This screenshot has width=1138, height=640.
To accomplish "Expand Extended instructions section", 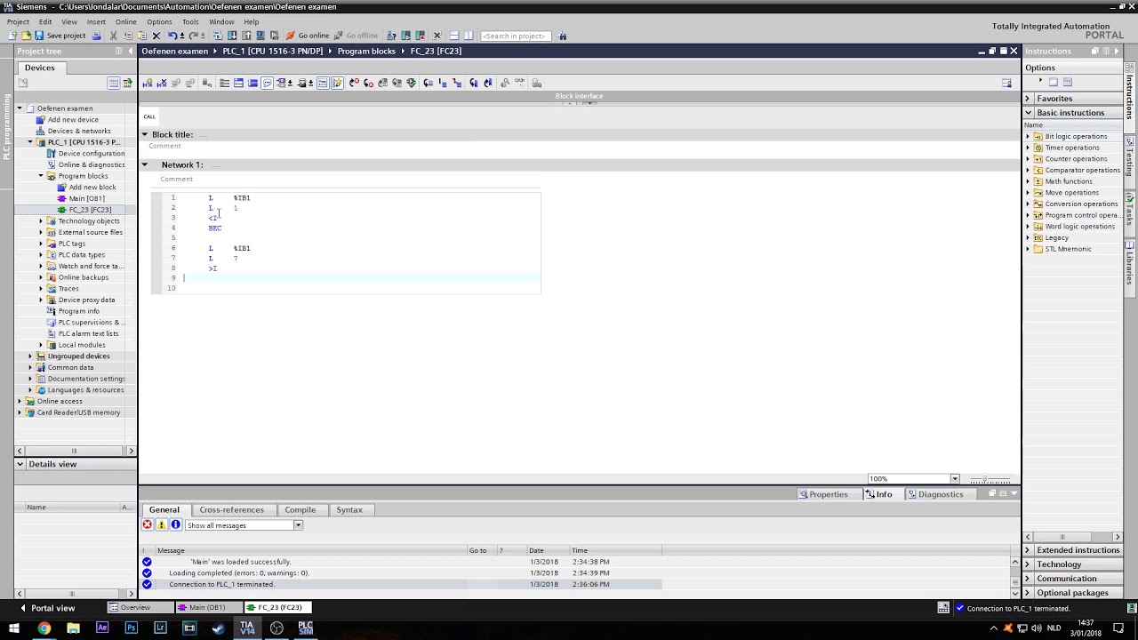I will click(x=1029, y=550).
